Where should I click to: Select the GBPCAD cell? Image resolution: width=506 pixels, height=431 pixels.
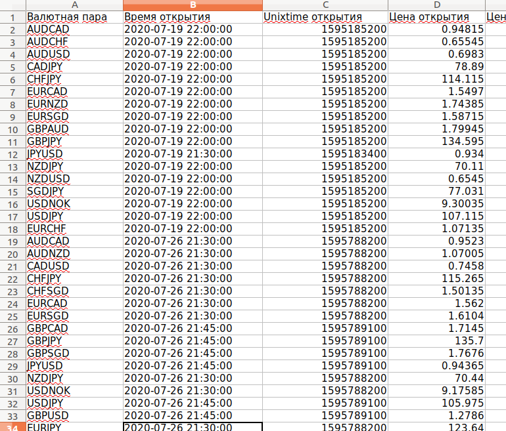74,329
